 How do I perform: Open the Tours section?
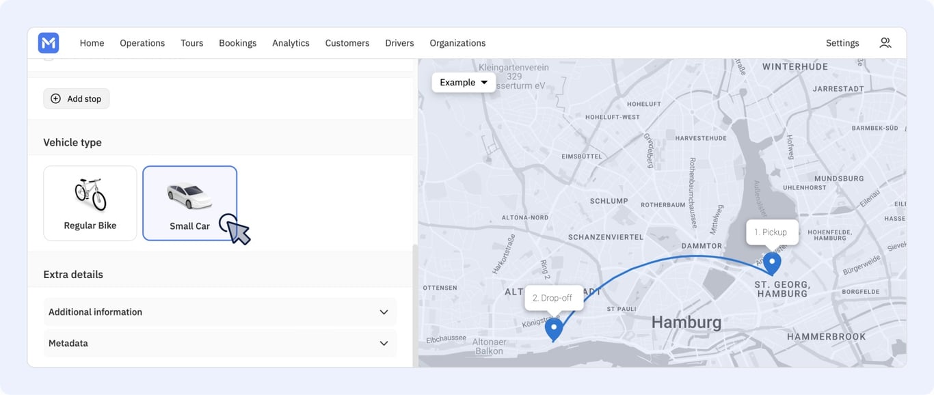[x=192, y=43]
